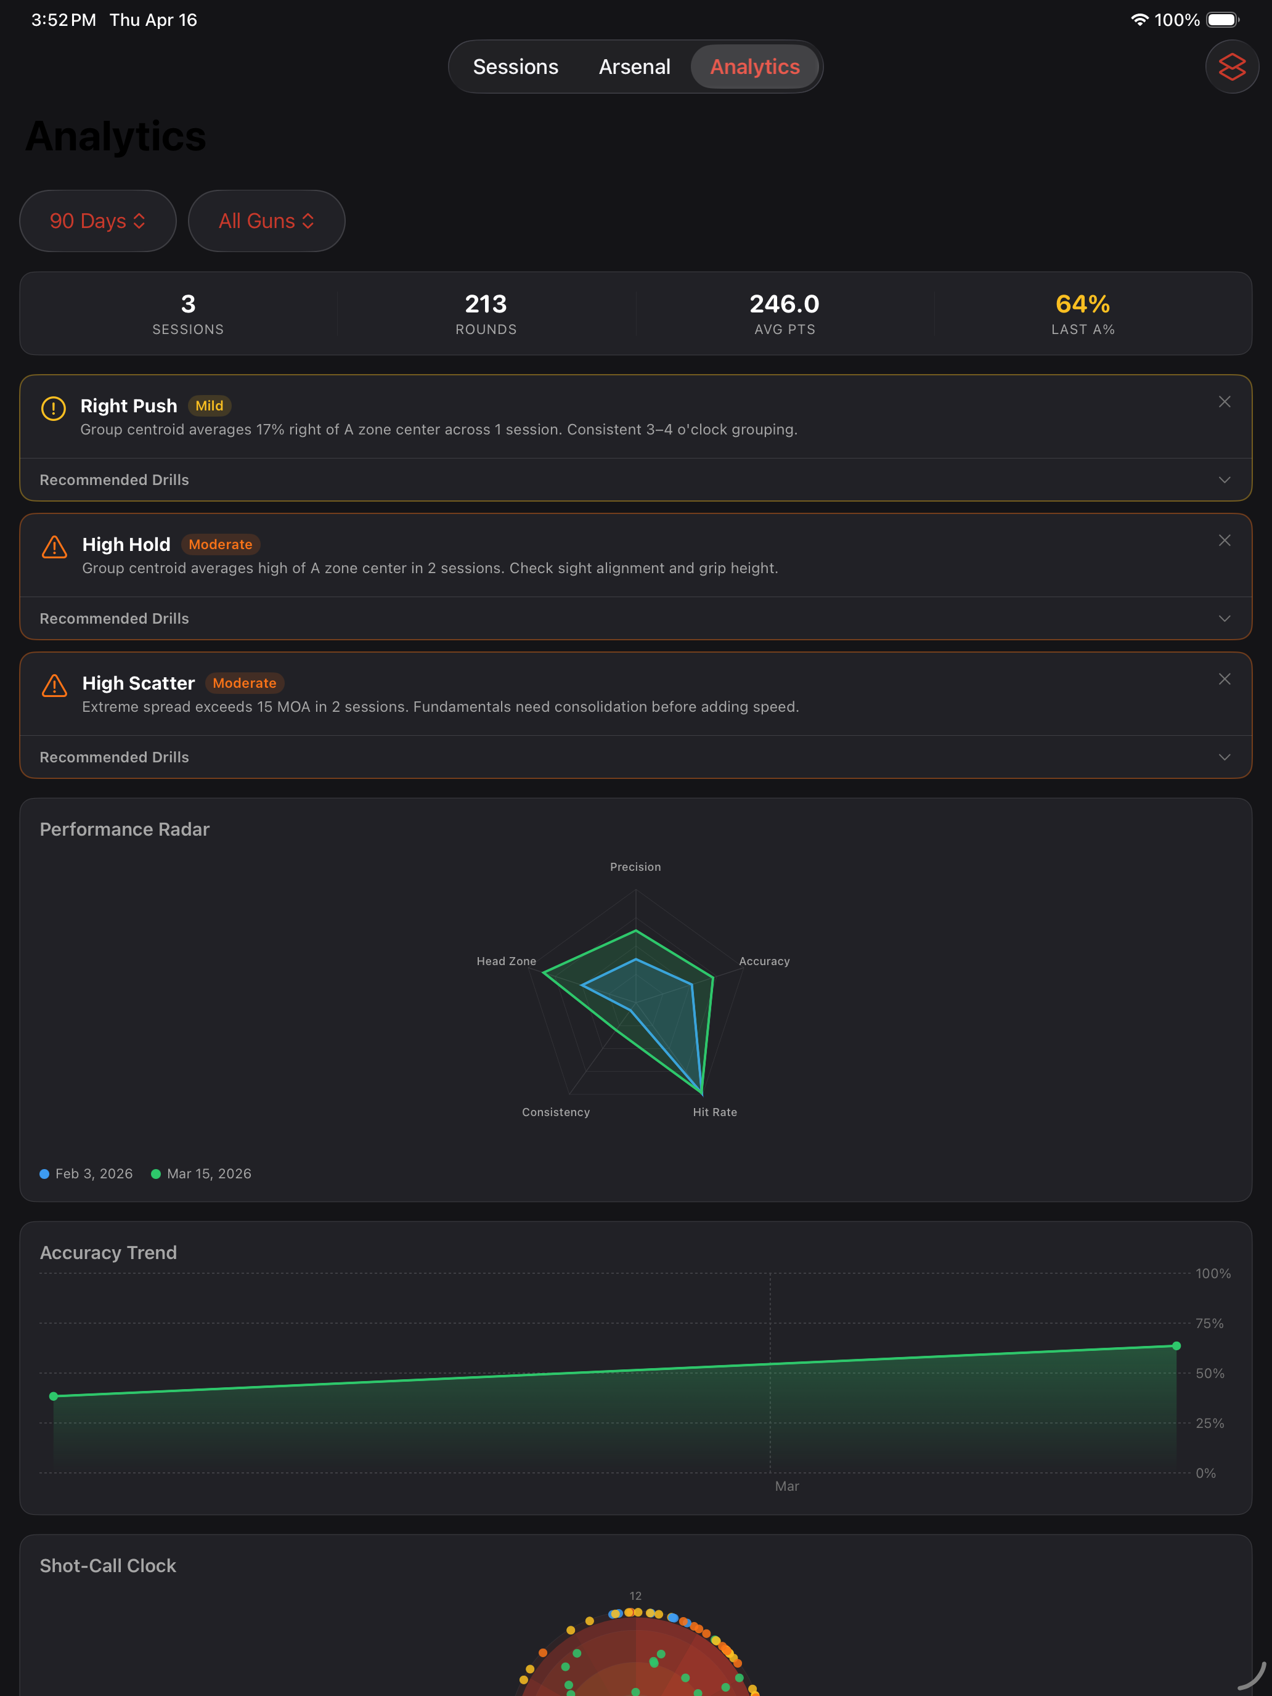Click the Right Push alert title
This screenshot has width=1272, height=1696.
pos(129,406)
